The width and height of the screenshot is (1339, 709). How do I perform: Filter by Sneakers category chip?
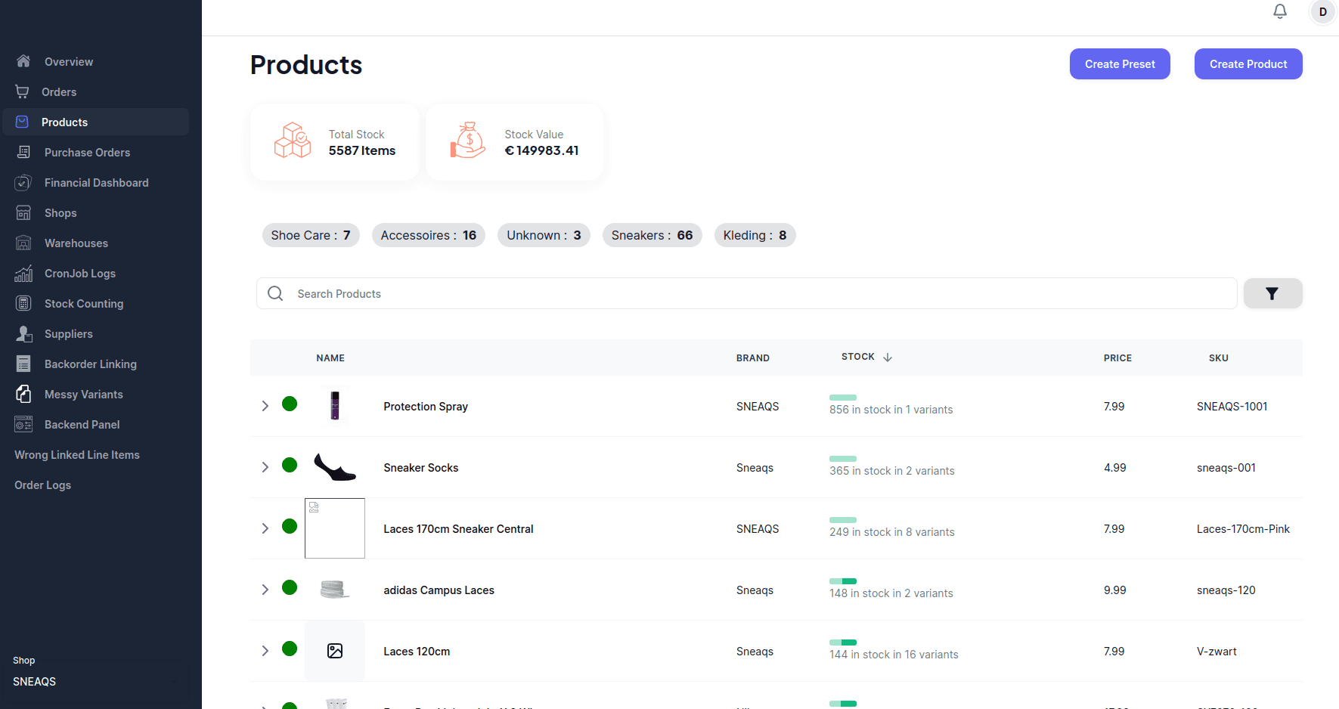point(652,235)
